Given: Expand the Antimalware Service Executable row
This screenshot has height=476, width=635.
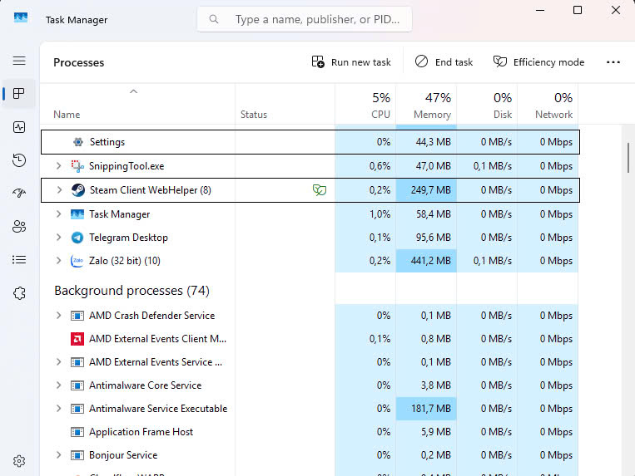Looking at the screenshot, I should (58, 409).
